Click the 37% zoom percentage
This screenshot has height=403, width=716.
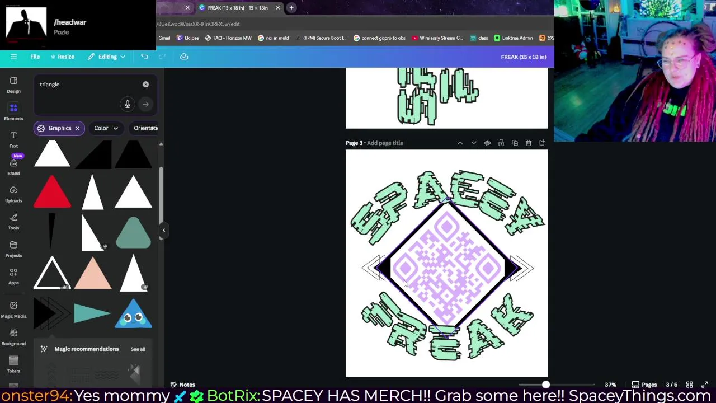click(610, 385)
